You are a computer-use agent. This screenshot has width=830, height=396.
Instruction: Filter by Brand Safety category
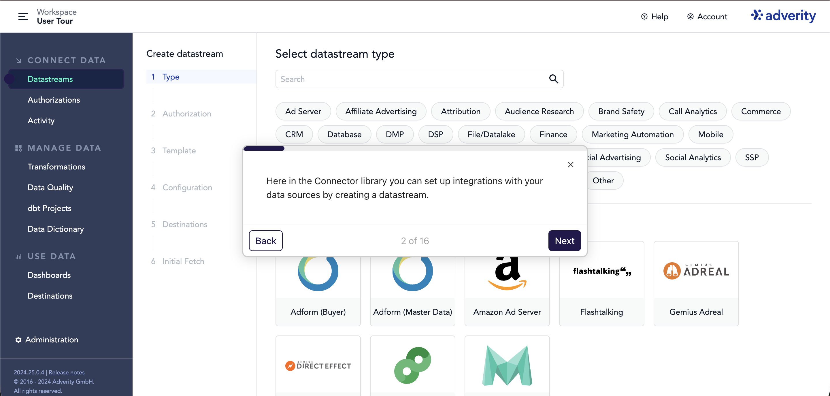(621, 111)
